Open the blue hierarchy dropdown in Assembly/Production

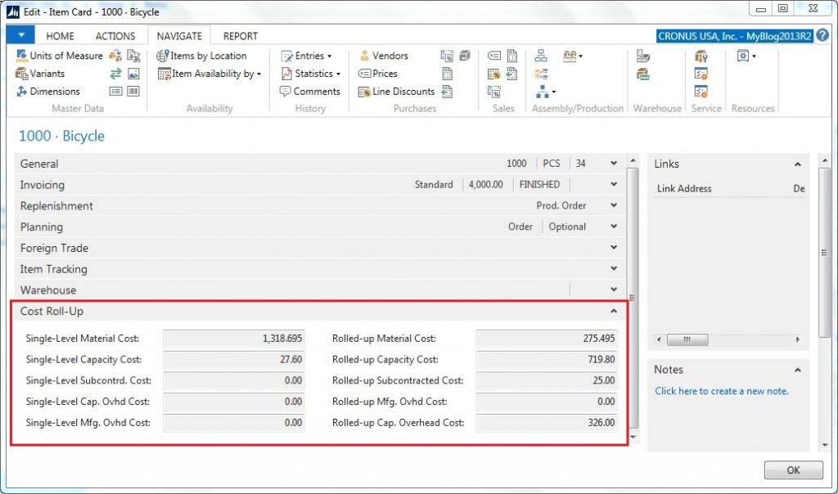point(545,92)
